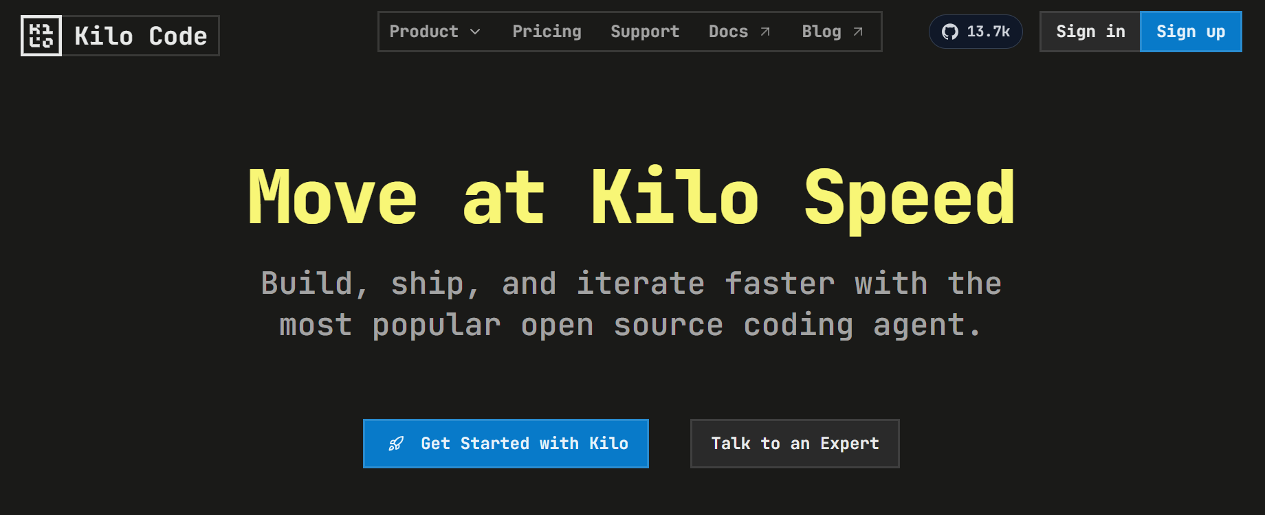Click the 13.7k GitHub stars count
Viewport: 1265px width, 515px height.
coord(988,32)
